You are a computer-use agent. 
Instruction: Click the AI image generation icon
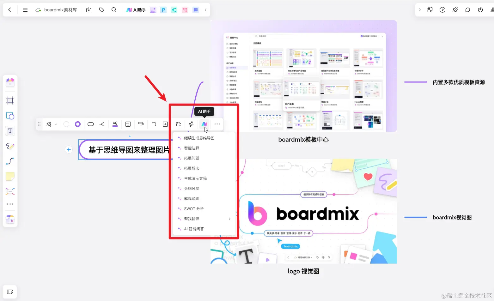[x=153, y=10]
